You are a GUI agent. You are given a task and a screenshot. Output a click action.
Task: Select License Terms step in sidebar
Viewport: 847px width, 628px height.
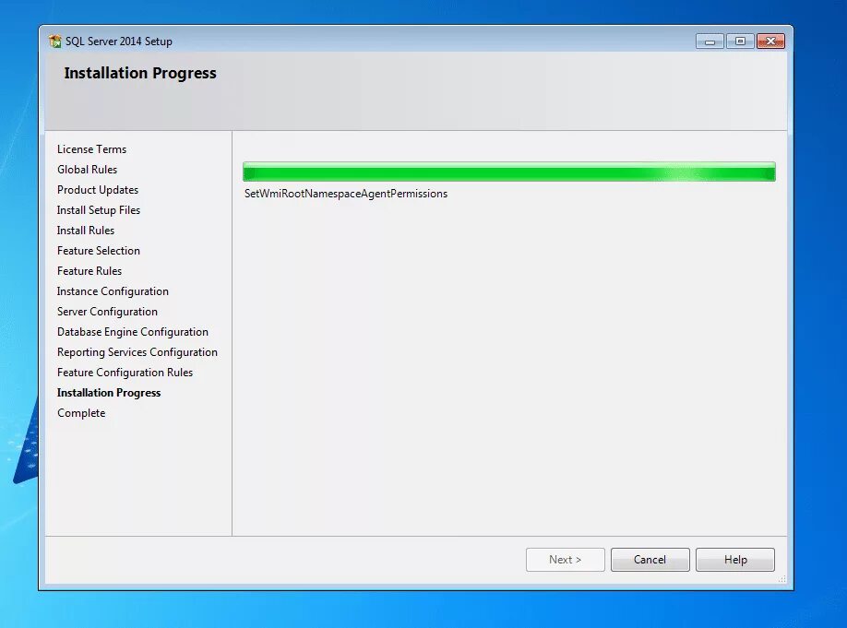tap(92, 149)
